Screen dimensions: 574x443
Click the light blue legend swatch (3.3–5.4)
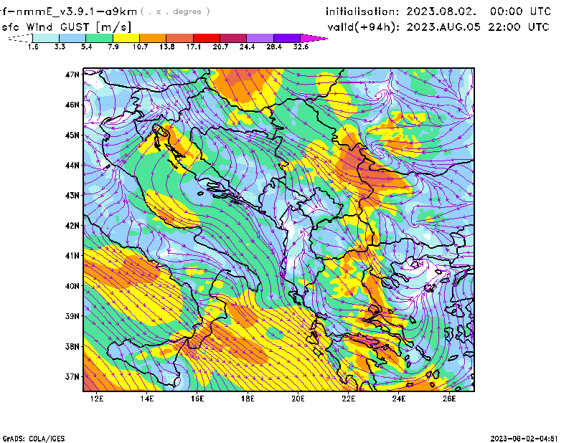click(x=72, y=38)
